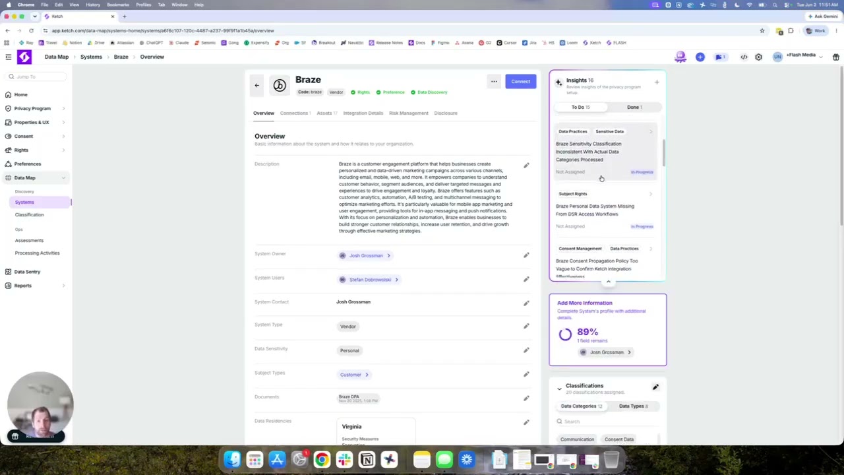The width and height of the screenshot is (844, 475).
Task: Open Stefan Dobrowolski system user link
Action: 369,280
